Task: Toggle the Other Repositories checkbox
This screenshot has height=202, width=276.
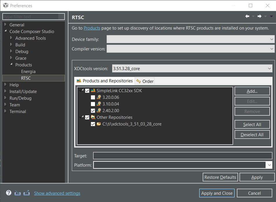Action: click(x=87, y=117)
